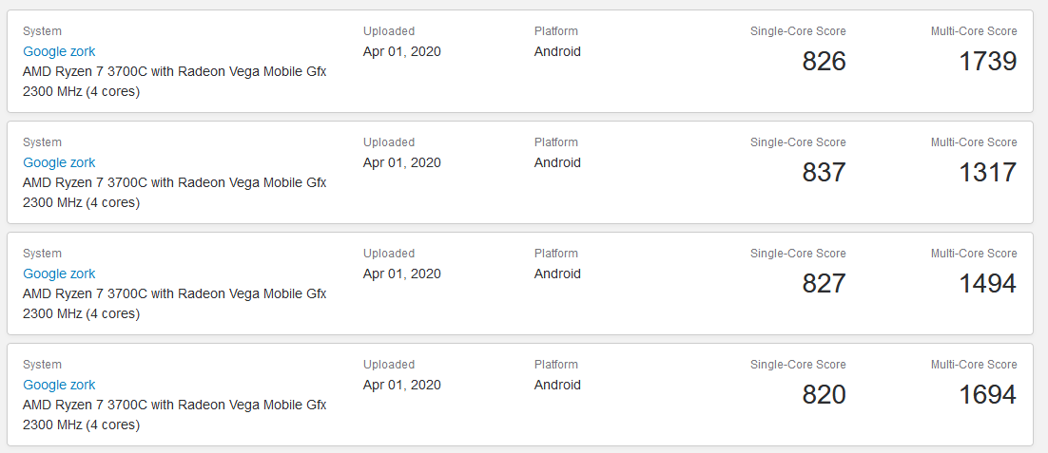
Task: Click the multi-core score 1739
Action: (987, 62)
